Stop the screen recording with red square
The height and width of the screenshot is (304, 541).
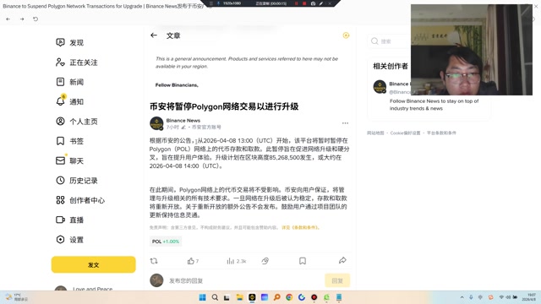tap(304, 3)
